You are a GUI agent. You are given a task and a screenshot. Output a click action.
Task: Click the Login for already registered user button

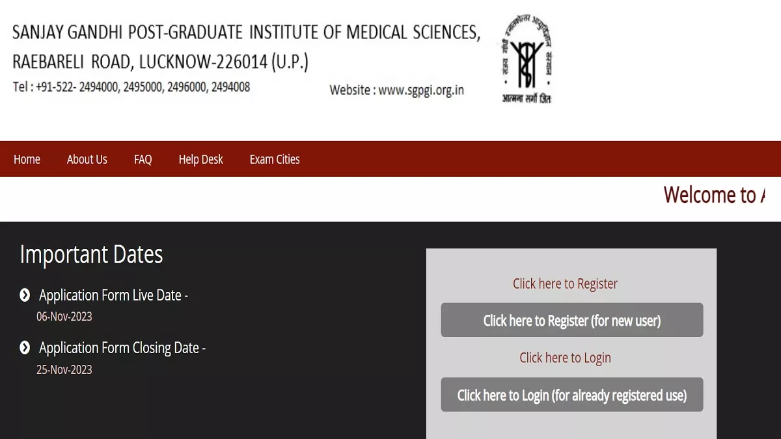[572, 395]
